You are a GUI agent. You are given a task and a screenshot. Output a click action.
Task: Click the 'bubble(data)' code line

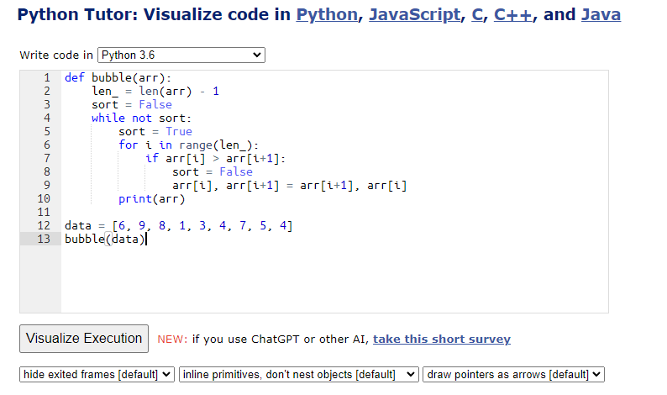click(x=105, y=239)
